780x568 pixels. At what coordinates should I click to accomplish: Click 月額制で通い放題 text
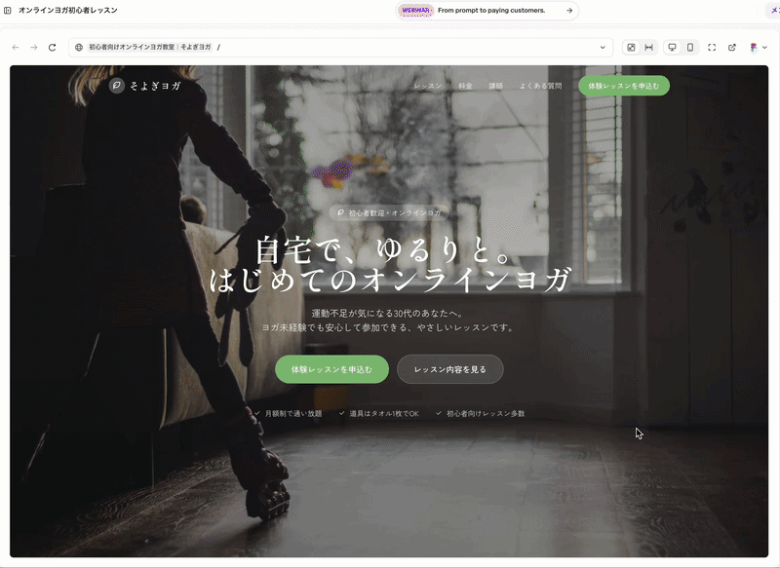pos(293,413)
